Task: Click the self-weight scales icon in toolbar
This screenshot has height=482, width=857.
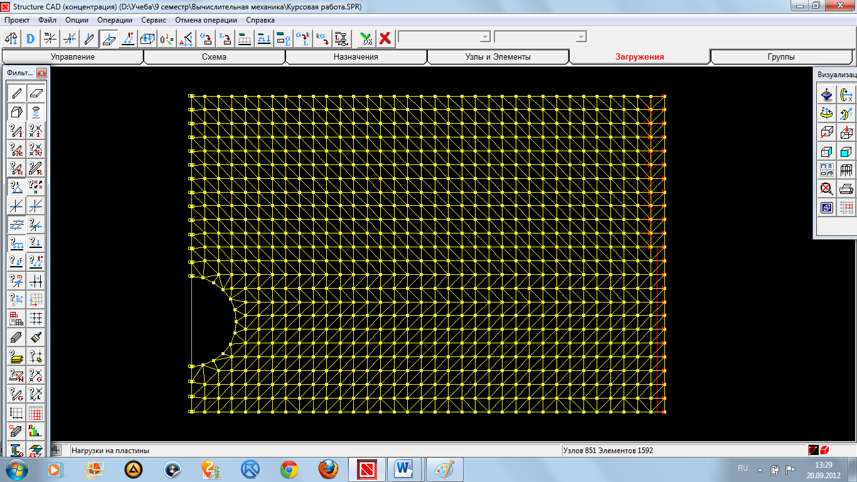Action: coord(11,38)
